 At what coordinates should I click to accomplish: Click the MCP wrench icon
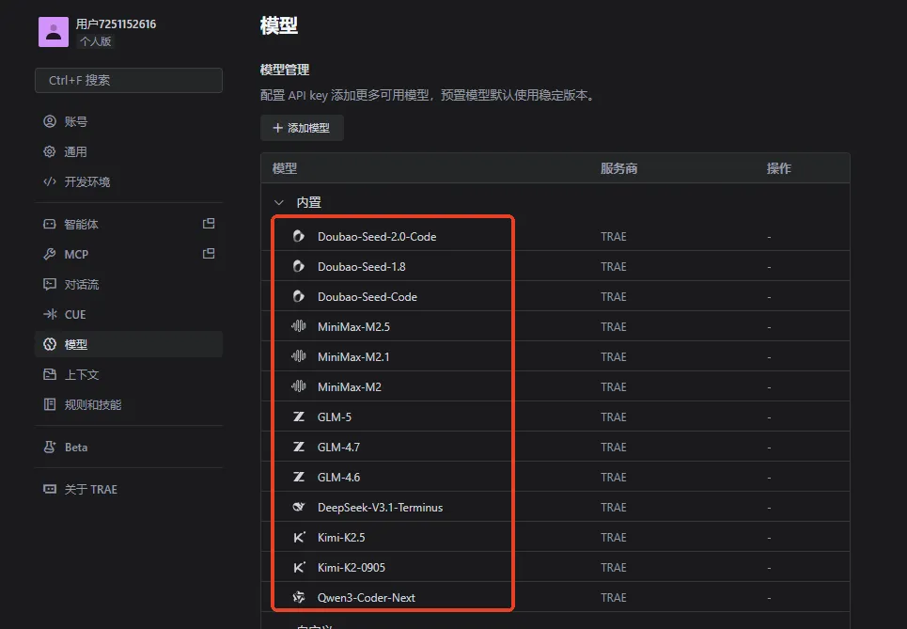click(x=50, y=254)
